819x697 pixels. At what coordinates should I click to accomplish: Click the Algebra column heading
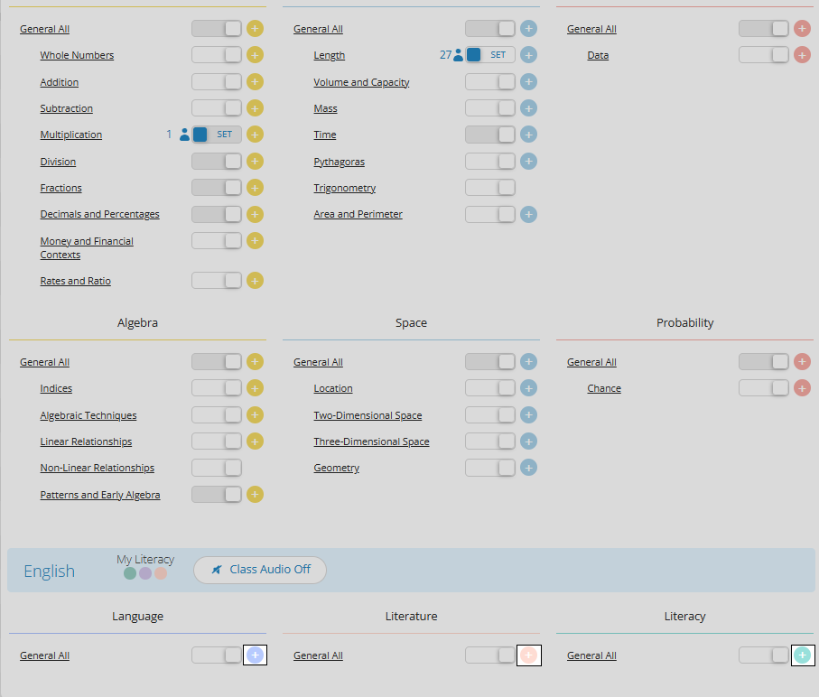click(x=137, y=322)
